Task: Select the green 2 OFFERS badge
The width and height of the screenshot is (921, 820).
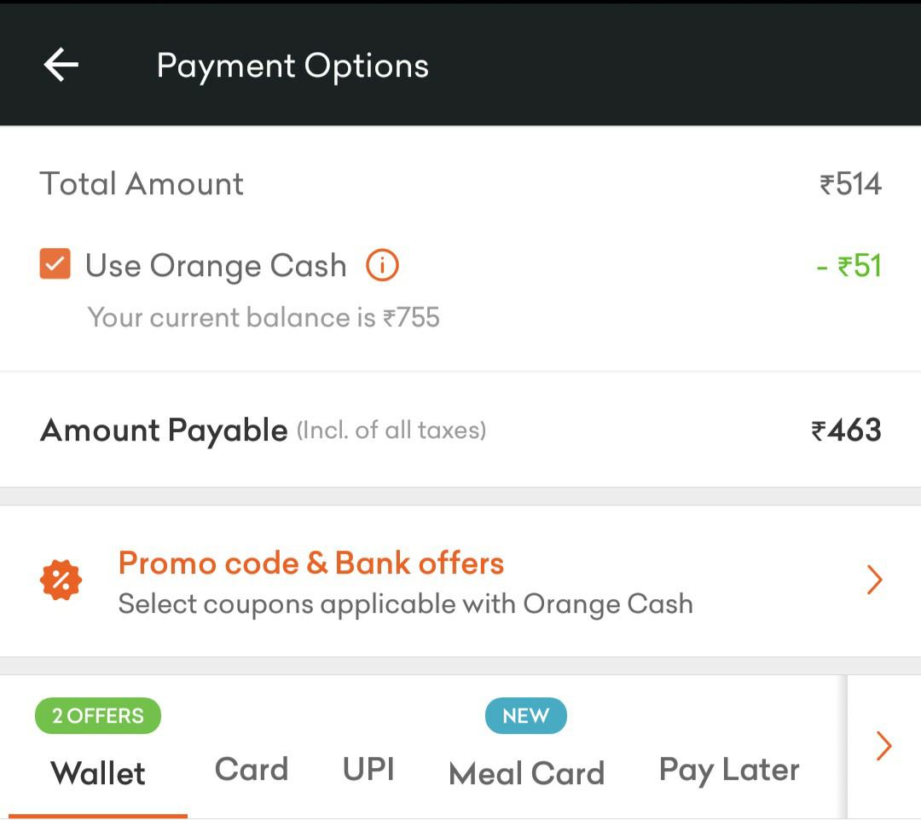Action: click(97, 715)
